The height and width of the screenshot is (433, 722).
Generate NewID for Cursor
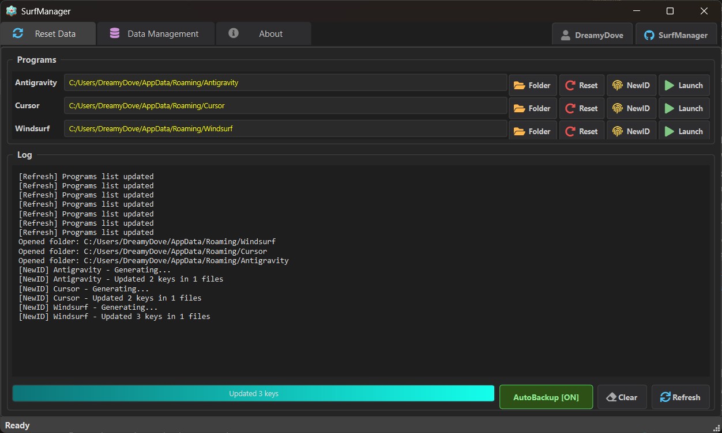click(631, 108)
